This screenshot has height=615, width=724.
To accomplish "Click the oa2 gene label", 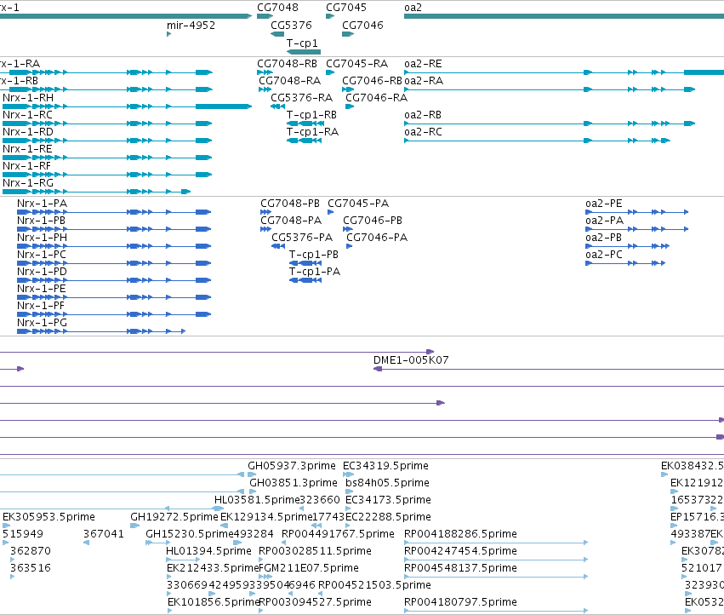I will tap(413, 8).
